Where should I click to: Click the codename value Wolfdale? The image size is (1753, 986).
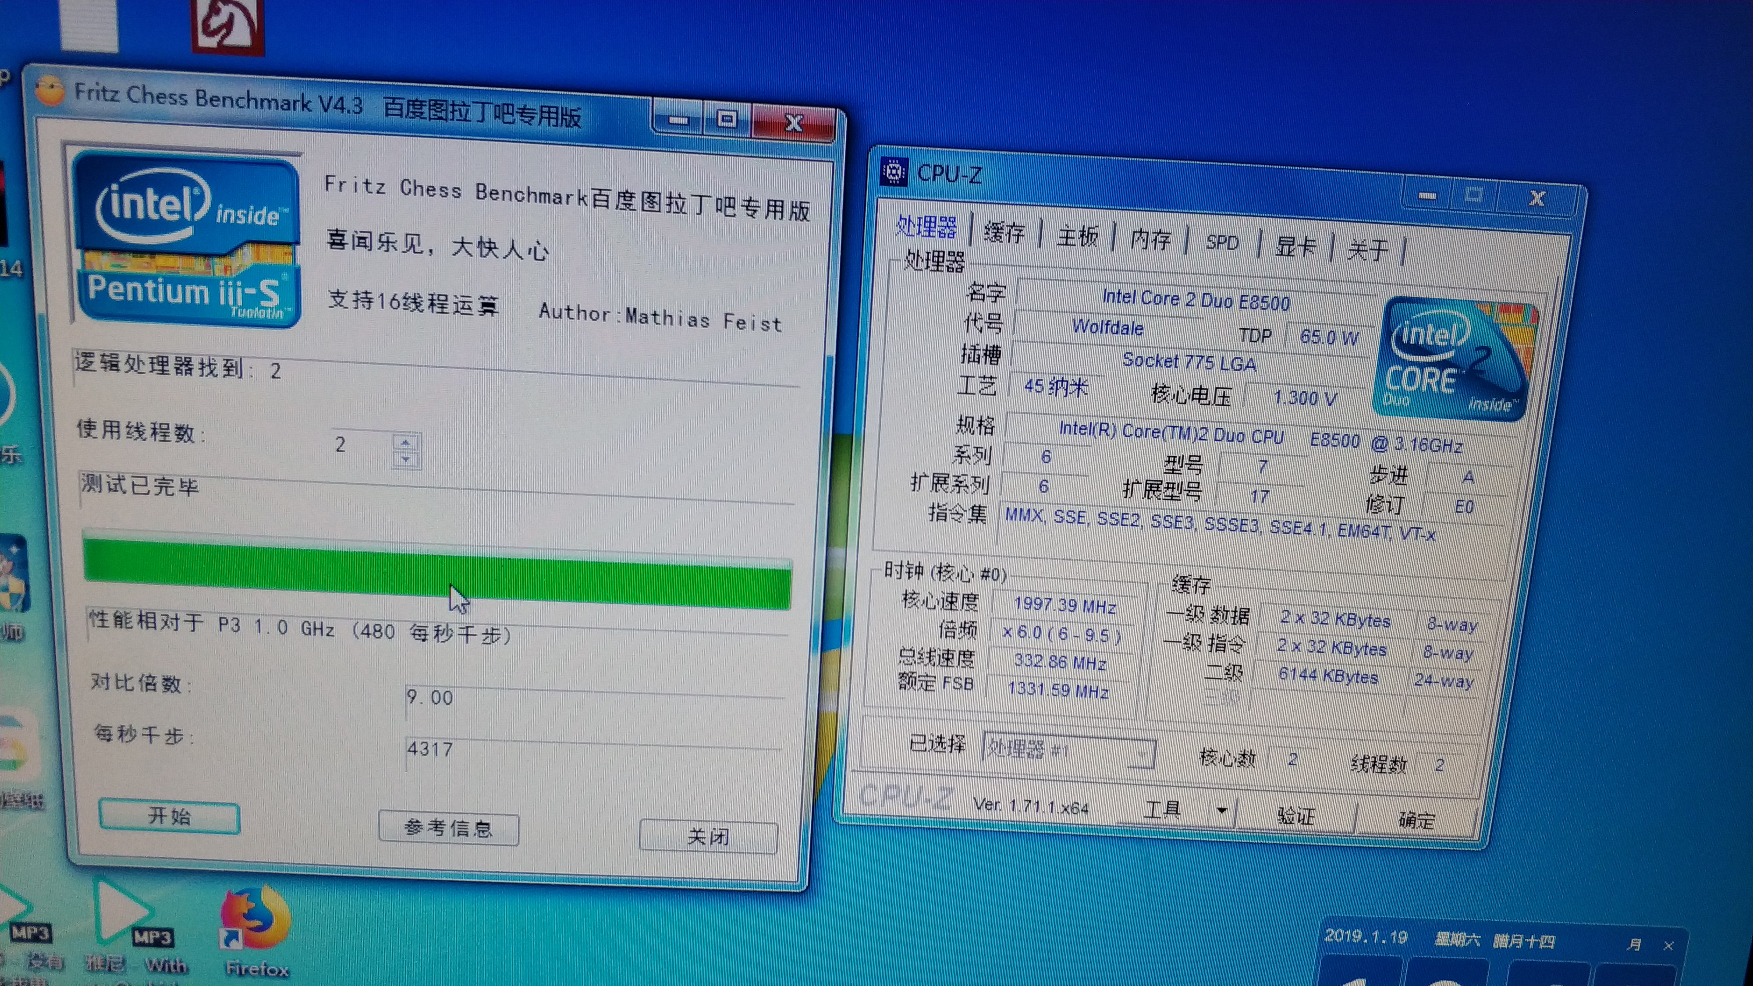point(1108,327)
